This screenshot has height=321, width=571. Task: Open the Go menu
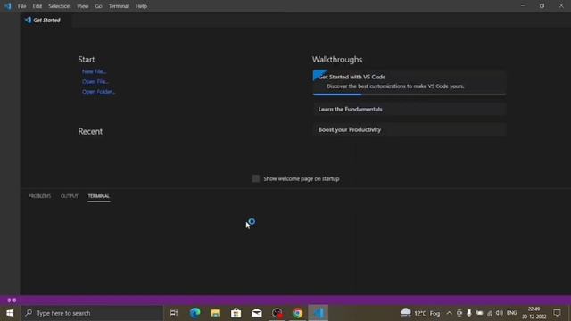tap(98, 6)
